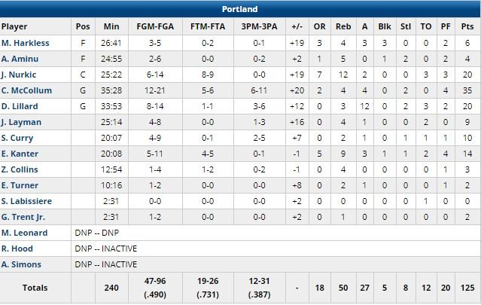Select the FGM-FGA column header
The image size is (481, 305).
point(151,26)
